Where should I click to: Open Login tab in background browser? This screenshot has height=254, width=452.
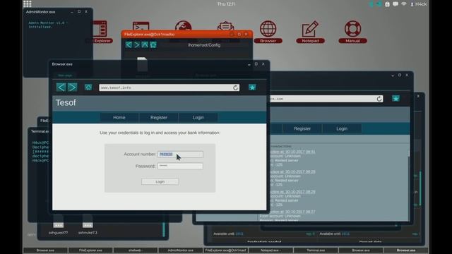coord(342,128)
